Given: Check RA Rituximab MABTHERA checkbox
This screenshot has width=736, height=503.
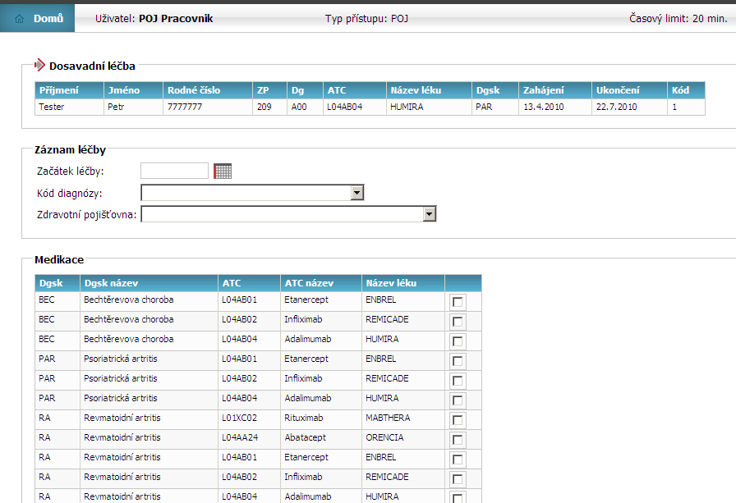Looking at the screenshot, I should 458,420.
